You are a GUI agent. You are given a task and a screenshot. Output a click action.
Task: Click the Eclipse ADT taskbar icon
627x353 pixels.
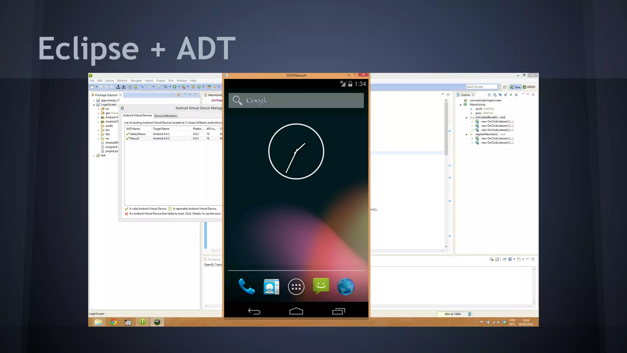143,322
